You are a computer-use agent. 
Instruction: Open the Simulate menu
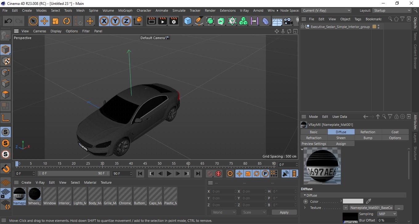click(x=179, y=10)
